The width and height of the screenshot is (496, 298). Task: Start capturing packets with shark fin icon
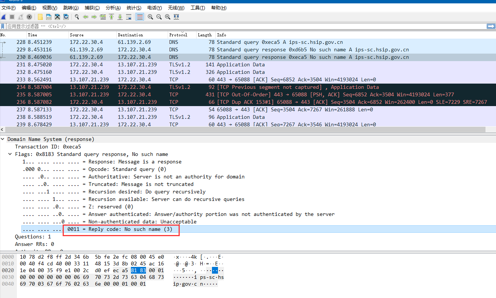pos(3,17)
